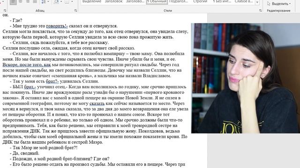300x168 pixels.
Task: Align text left in Абзац group
Action: point(13,2)
